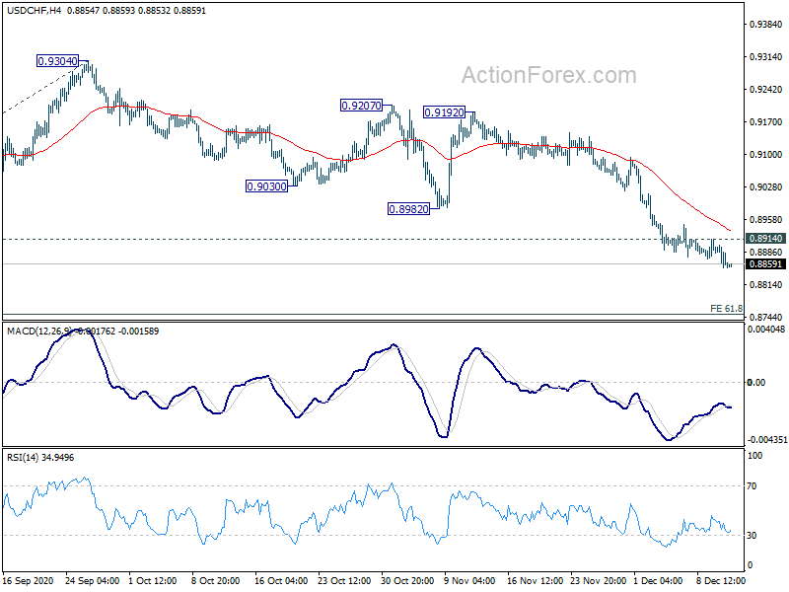
Task: Click the RSI 30 level label
Action: (x=752, y=536)
